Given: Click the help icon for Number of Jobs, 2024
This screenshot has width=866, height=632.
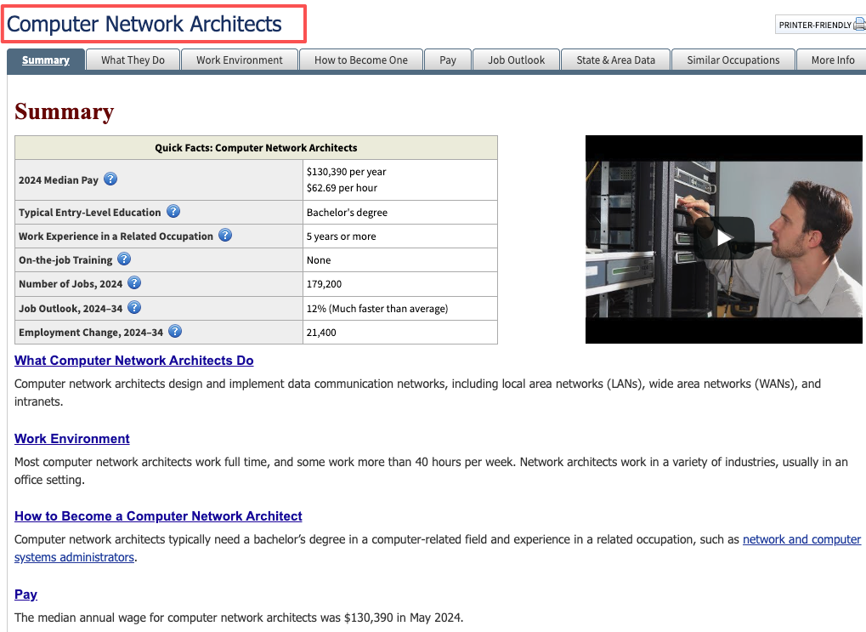Looking at the screenshot, I should (133, 283).
